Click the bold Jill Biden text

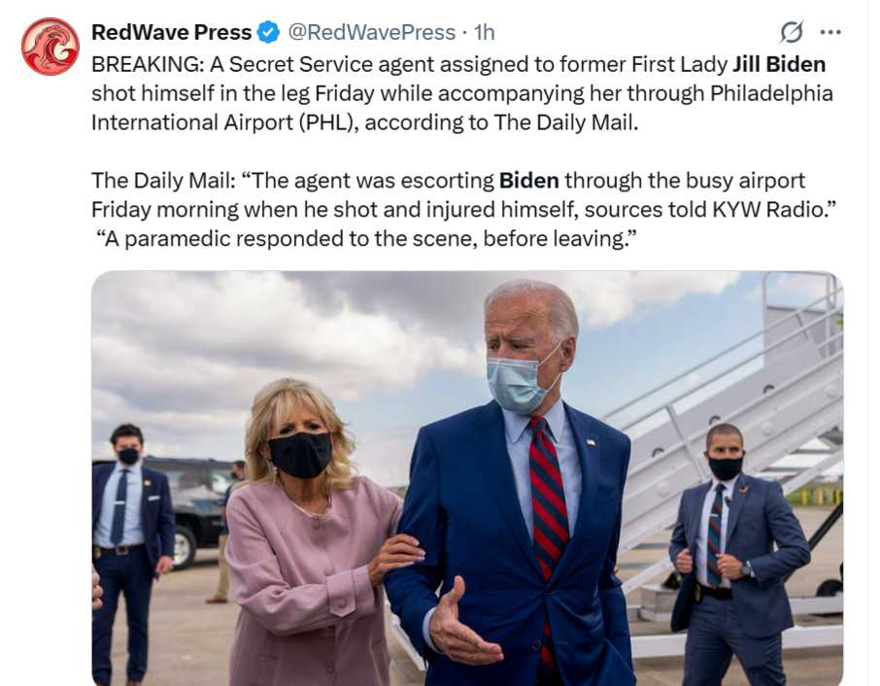pyautogui.click(x=779, y=64)
